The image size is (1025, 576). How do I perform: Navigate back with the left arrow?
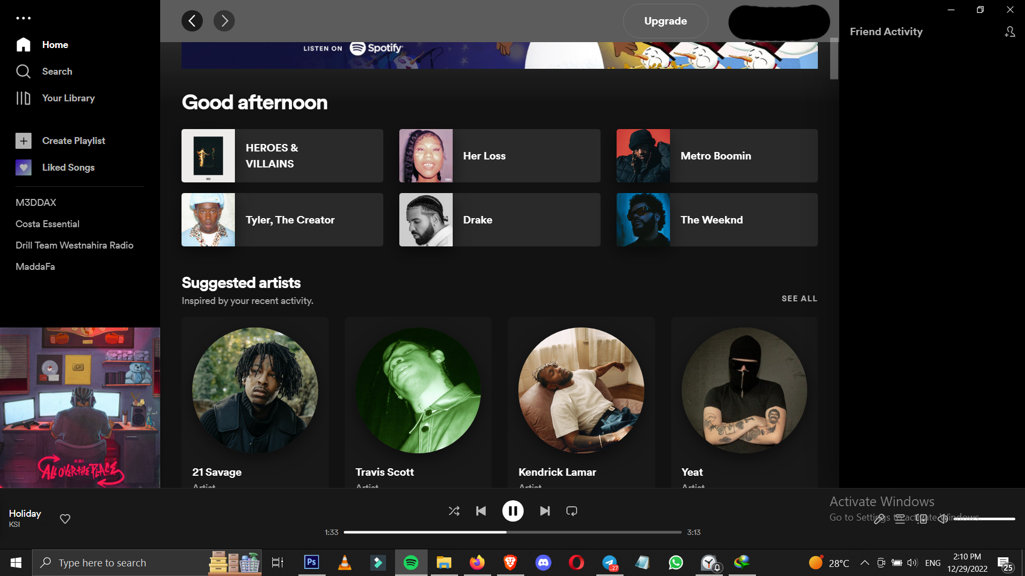coord(192,21)
